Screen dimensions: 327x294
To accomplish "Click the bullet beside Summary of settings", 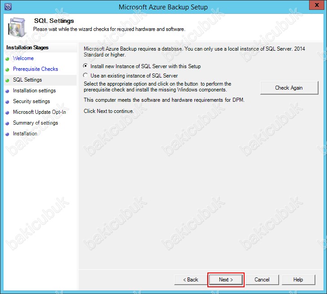I will point(7,124).
